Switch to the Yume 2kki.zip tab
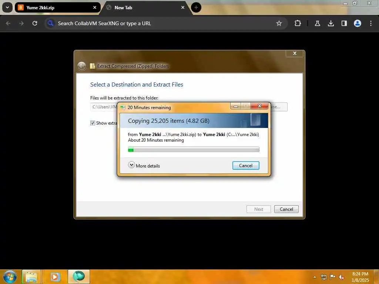Screen dimensions: 379x284 tap(57, 7)
